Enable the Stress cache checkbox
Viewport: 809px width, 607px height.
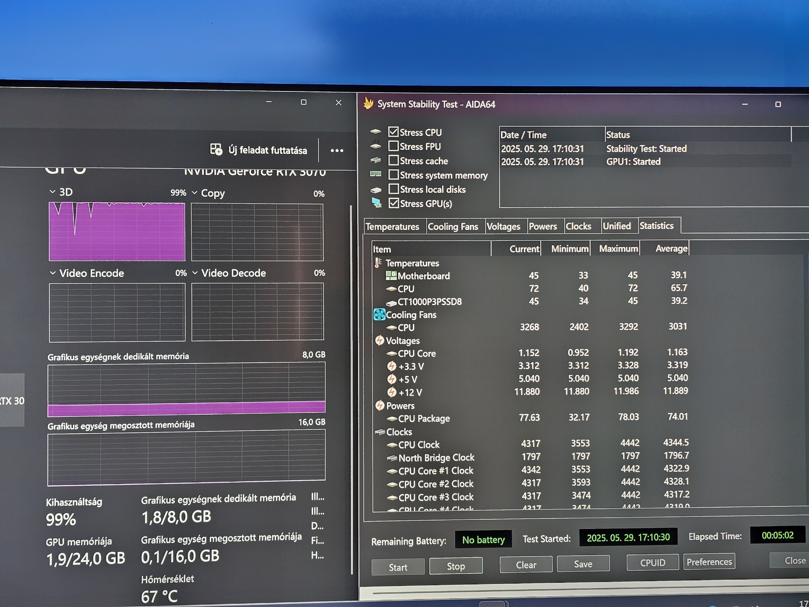click(393, 160)
